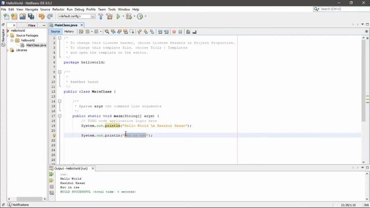The image size is (370, 208).
Task: Click the Build Project hammer icon
Action: tap(101, 16)
